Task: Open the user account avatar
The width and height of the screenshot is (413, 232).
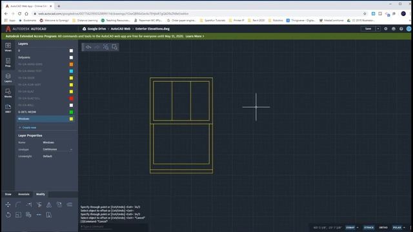Action: point(408,28)
